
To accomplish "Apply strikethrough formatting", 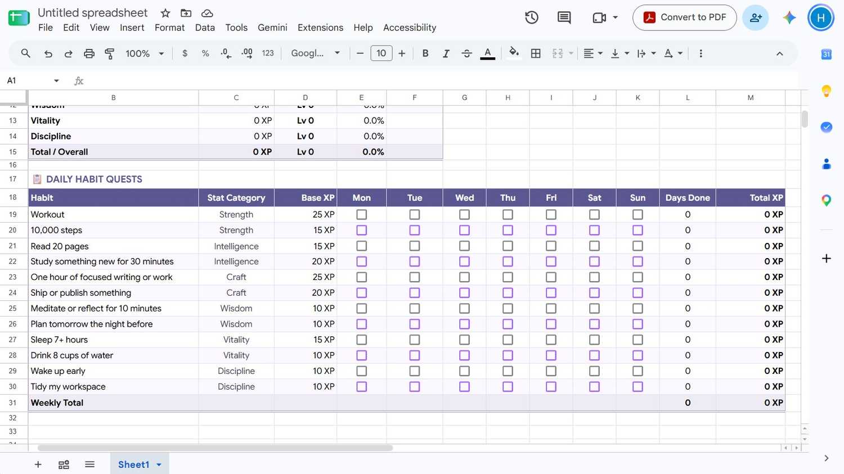I will click(466, 53).
